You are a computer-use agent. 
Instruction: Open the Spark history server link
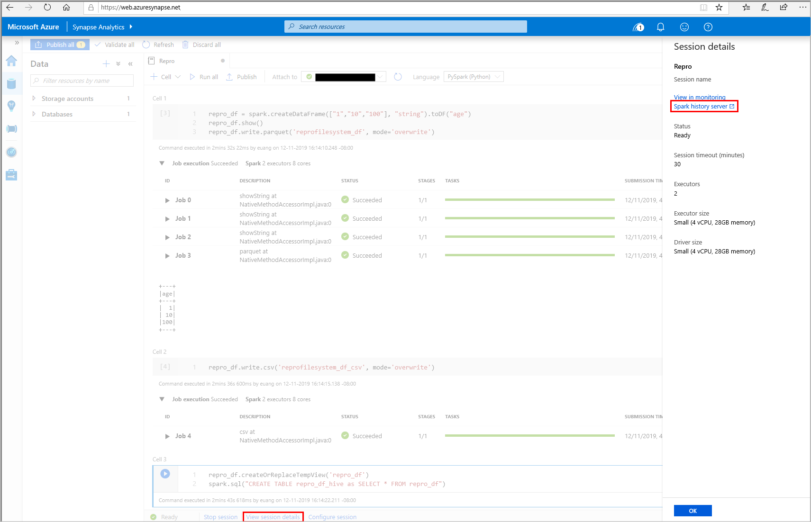[704, 107]
